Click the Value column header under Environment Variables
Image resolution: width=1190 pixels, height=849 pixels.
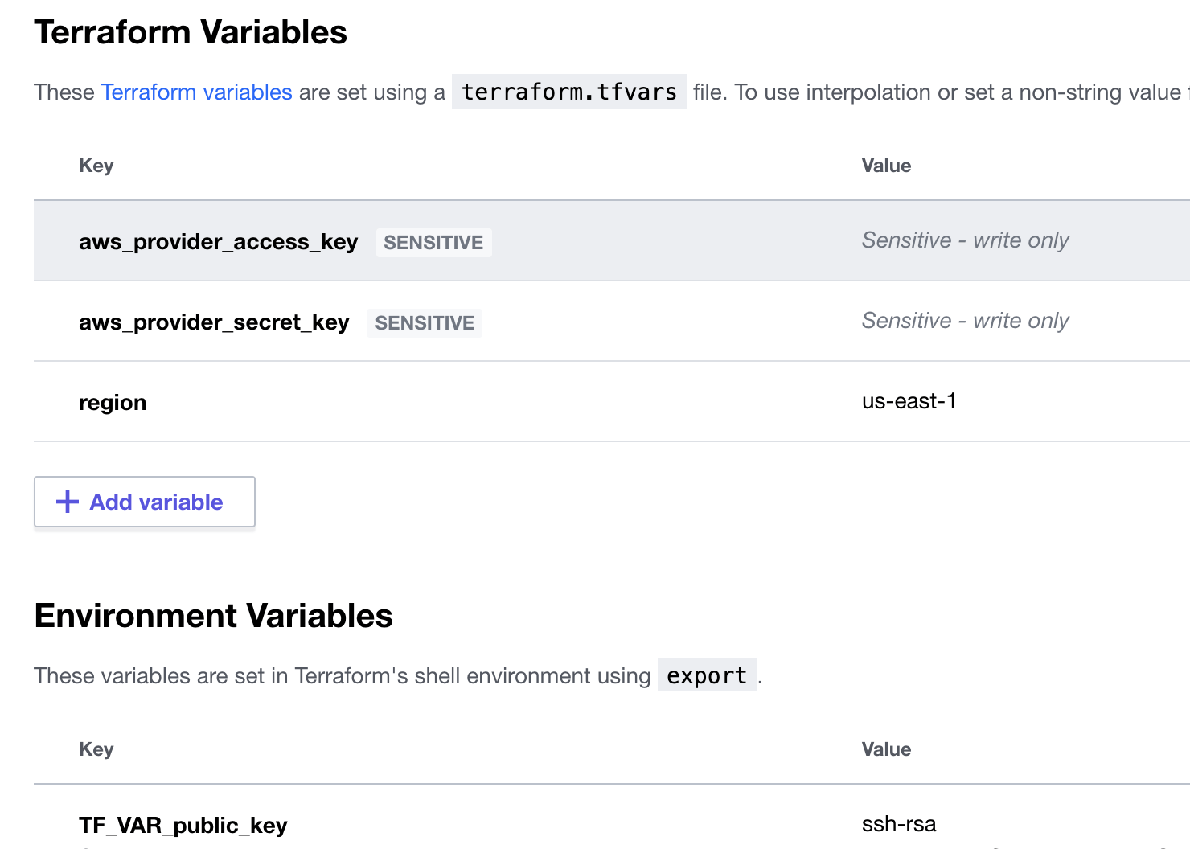(x=886, y=749)
